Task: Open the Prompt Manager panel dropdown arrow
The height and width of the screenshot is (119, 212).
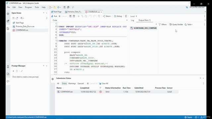Action: tap(44, 66)
